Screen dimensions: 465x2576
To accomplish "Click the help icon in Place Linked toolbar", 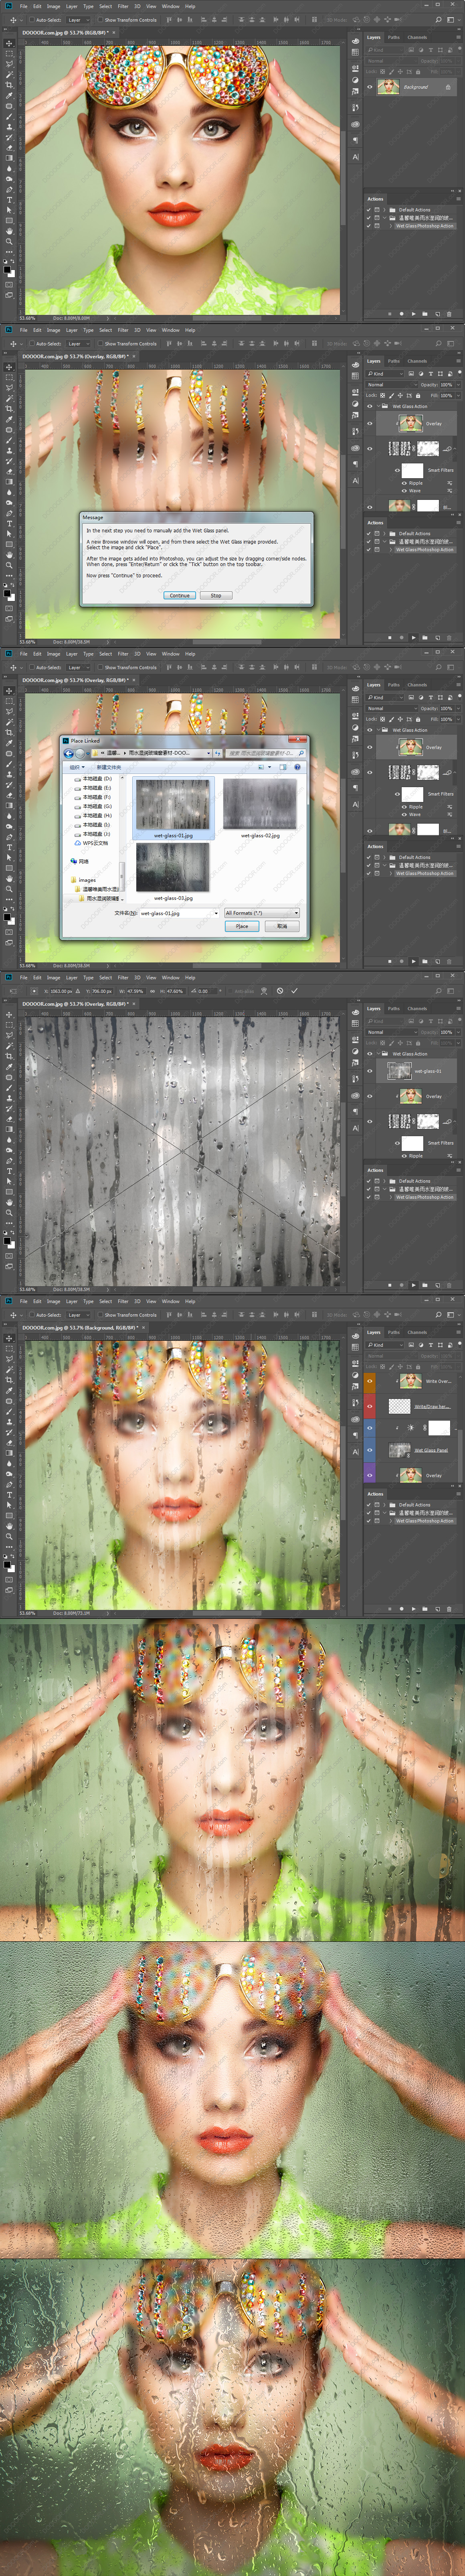I will pyautogui.click(x=297, y=767).
